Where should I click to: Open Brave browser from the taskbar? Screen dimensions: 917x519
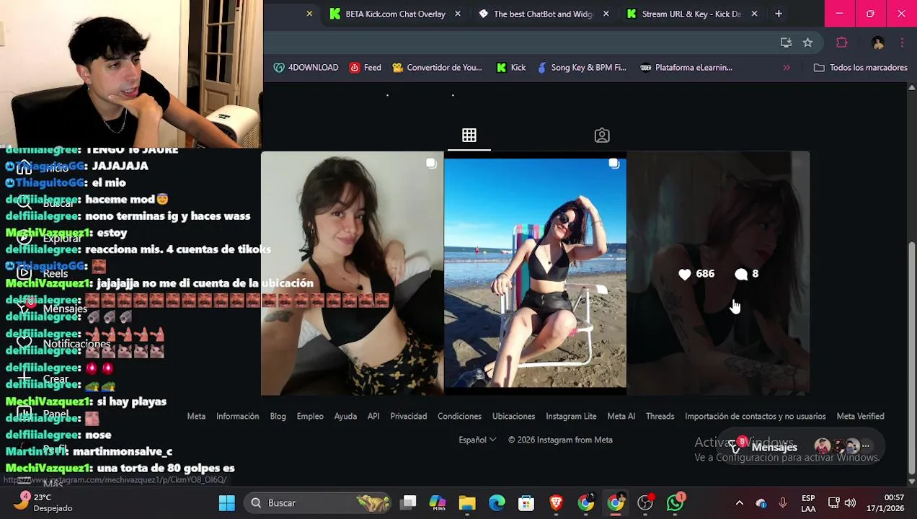[x=556, y=503]
